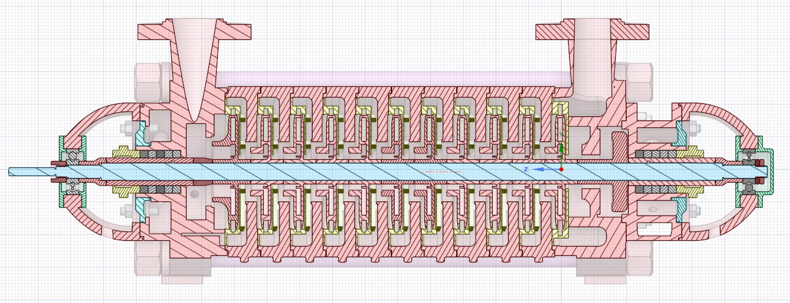Screen dimensions: 790x303
Task: Select the red origin point on shaft
Action: pos(561,169)
